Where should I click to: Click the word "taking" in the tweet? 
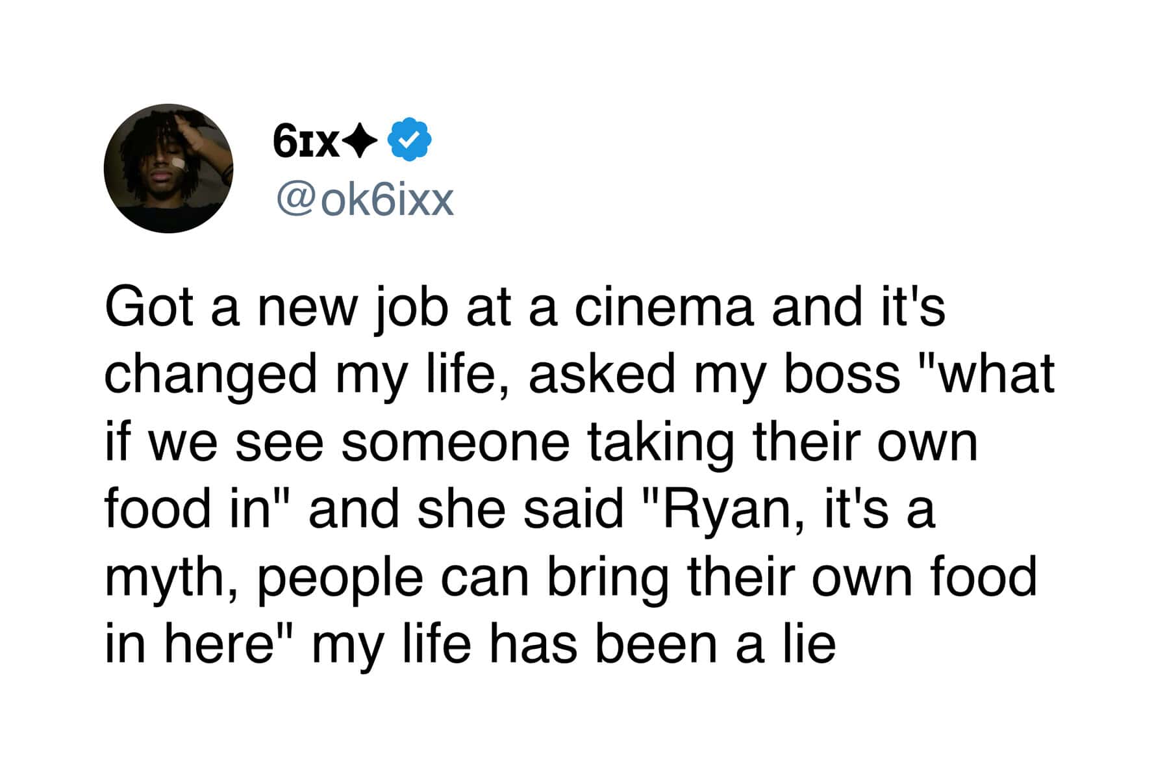660,444
